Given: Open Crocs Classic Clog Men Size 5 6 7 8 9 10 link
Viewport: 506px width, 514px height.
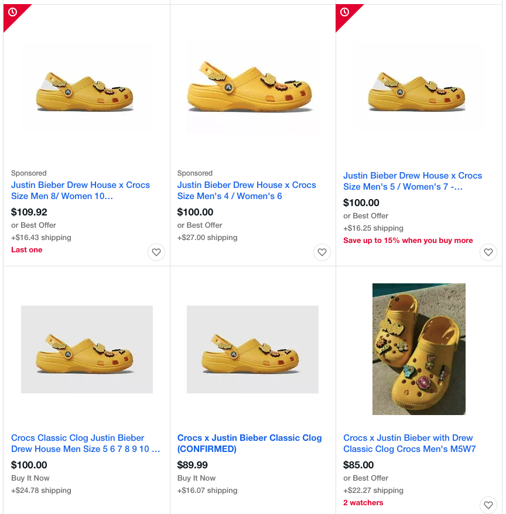Looking at the screenshot, I should tap(86, 443).
